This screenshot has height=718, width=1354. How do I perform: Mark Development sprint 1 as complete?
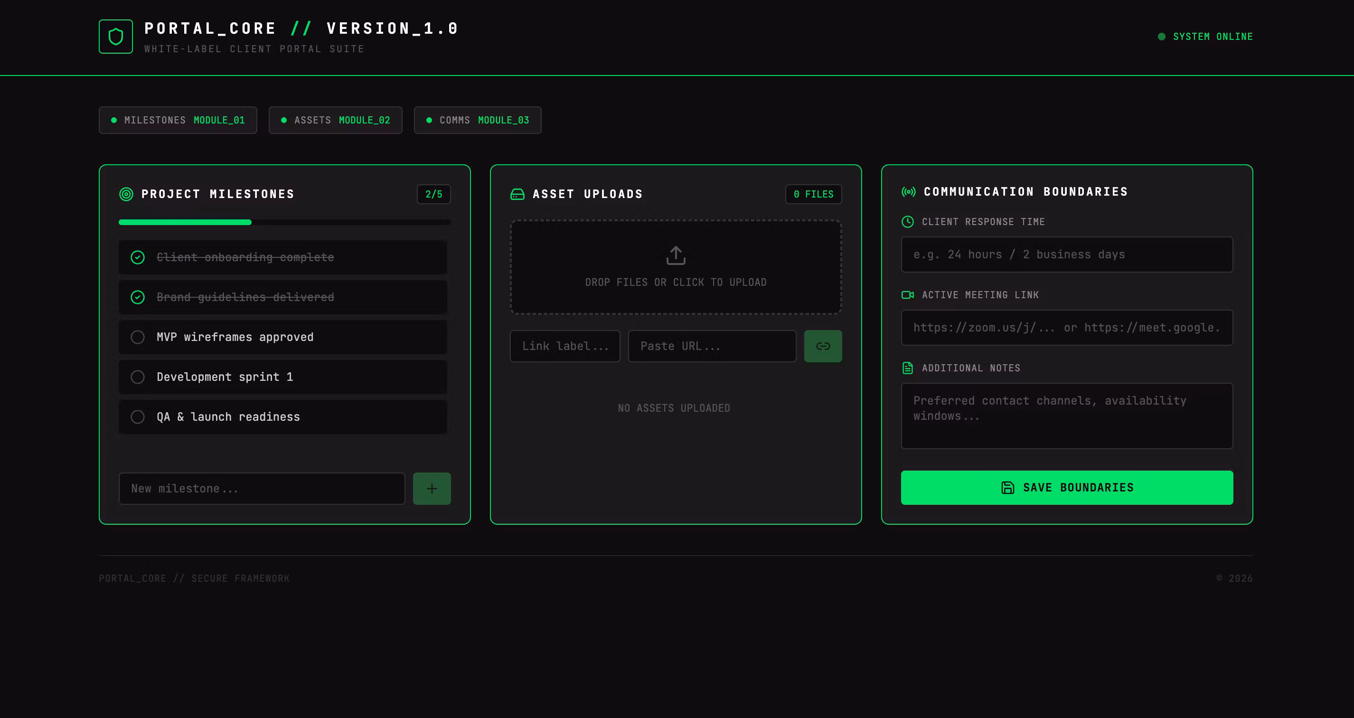[x=137, y=377]
